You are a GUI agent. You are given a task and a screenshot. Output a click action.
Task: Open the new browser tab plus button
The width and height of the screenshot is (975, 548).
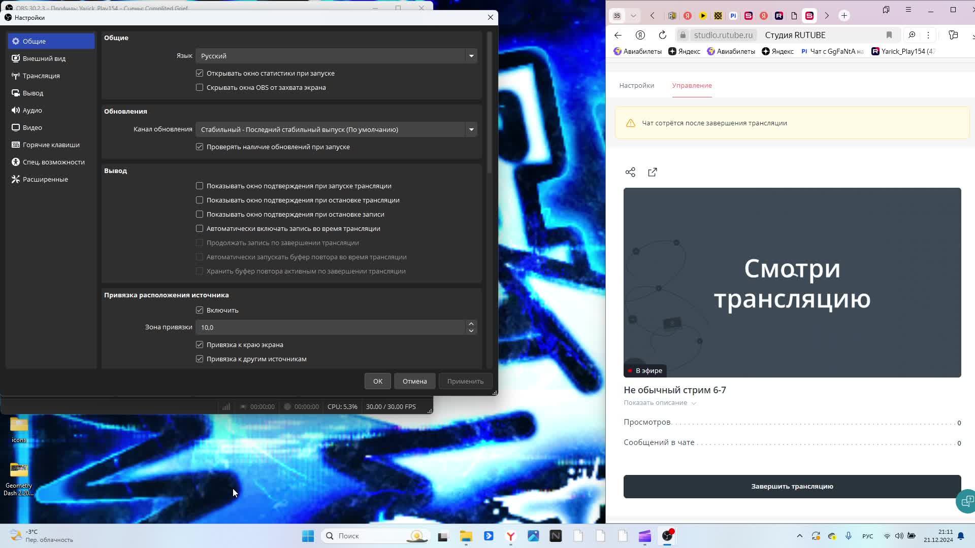click(x=844, y=16)
